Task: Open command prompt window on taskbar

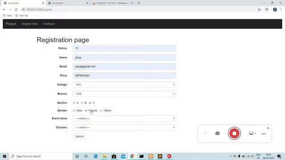Action: click(x=142, y=156)
